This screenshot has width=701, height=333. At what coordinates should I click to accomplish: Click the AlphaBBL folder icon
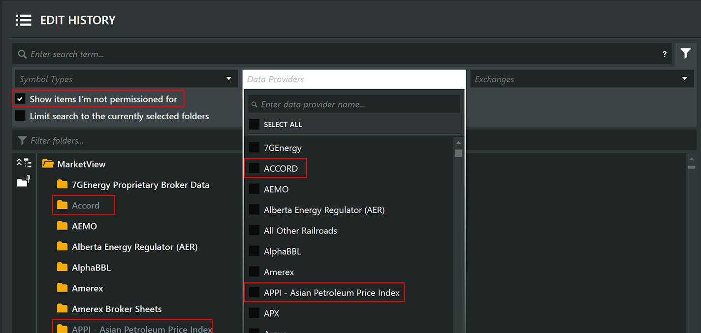[x=62, y=267]
